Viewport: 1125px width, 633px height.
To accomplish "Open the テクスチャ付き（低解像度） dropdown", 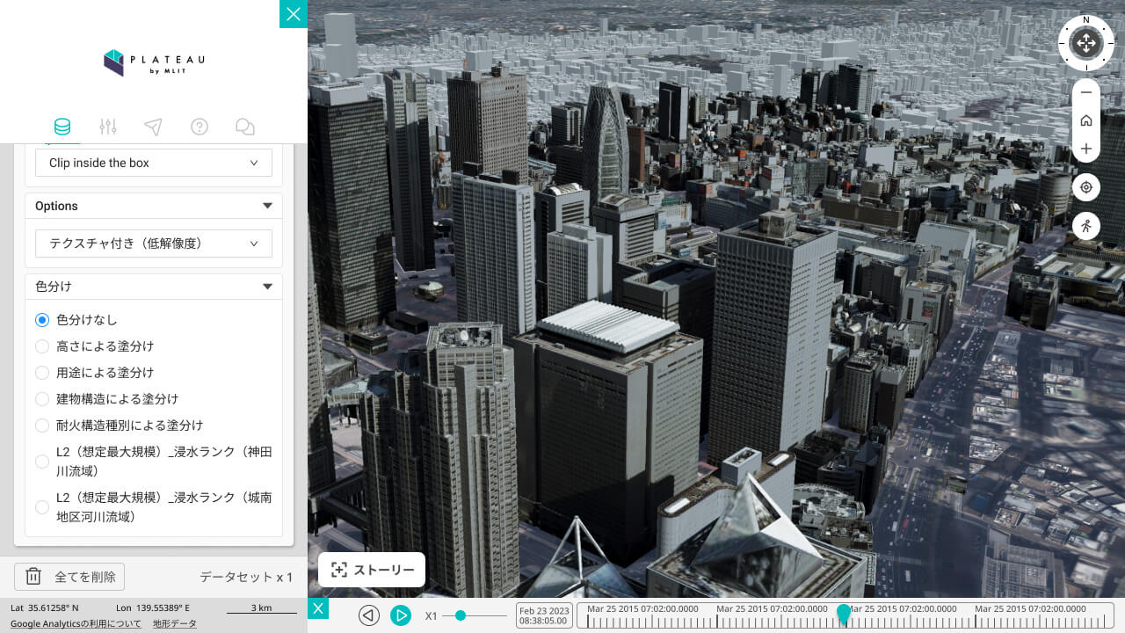I will pyautogui.click(x=154, y=244).
